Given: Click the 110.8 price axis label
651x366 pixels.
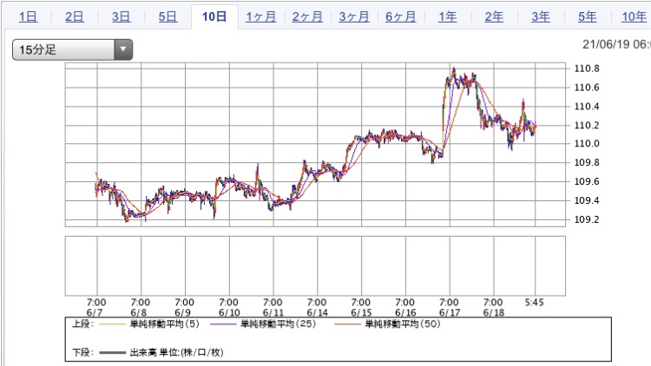Looking at the screenshot, I should [x=587, y=69].
